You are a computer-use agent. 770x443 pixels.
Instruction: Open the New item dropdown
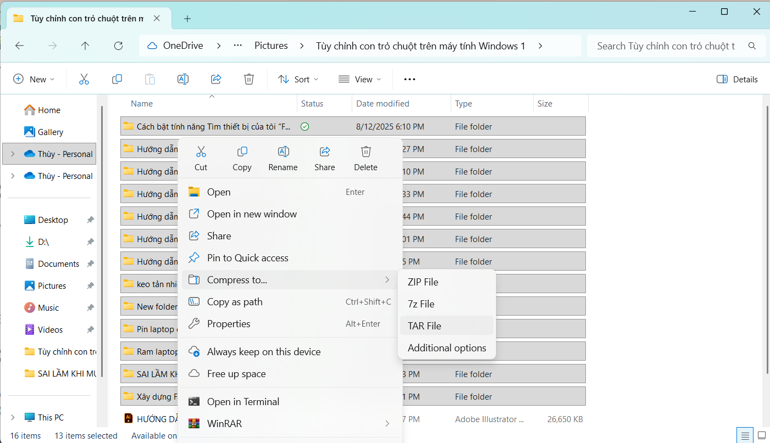[34, 79]
